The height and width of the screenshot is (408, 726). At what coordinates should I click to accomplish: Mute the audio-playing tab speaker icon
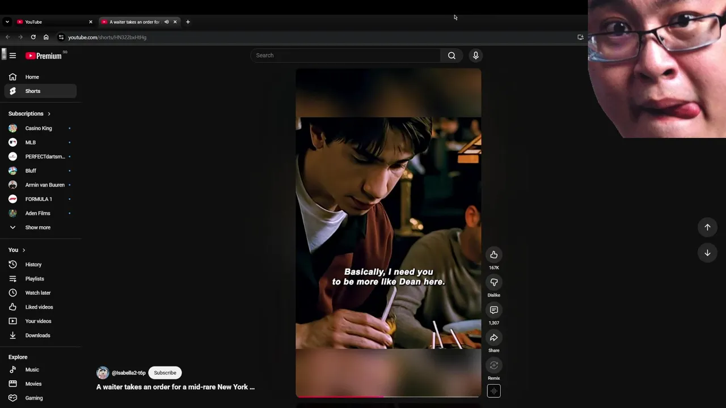166,22
